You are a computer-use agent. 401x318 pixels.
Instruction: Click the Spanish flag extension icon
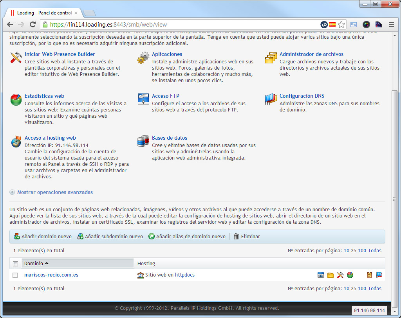(x=332, y=25)
